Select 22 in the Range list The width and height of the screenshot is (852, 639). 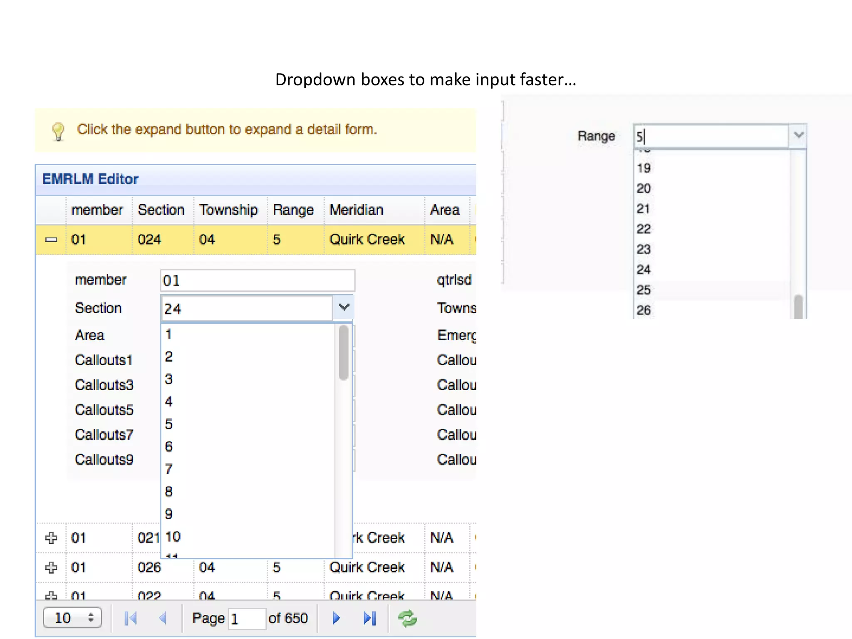click(644, 229)
